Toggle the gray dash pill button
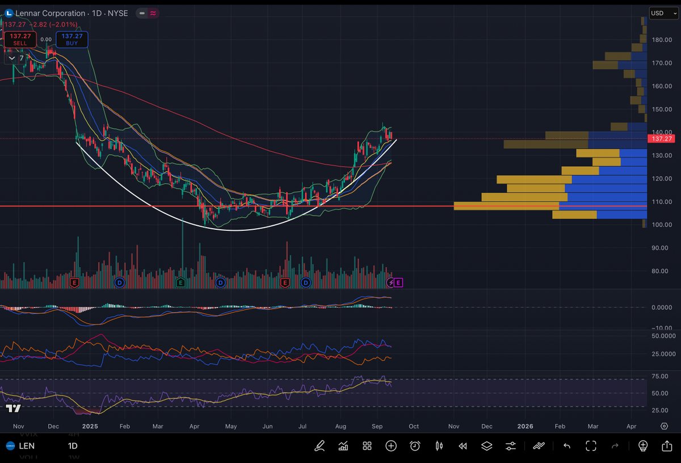681x463 pixels. coord(141,13)
